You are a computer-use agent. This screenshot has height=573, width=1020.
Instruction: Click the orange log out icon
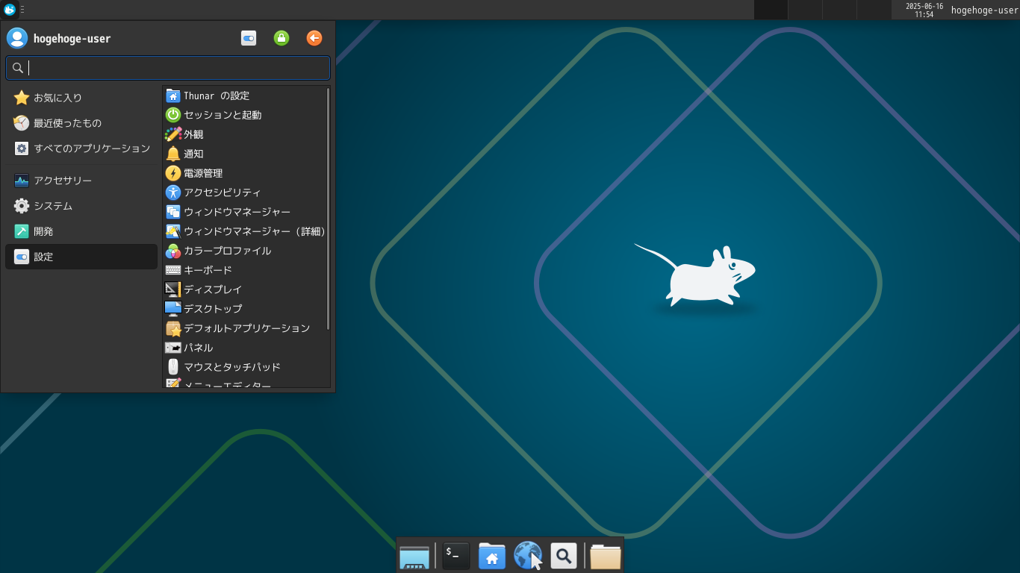(314, 38)
